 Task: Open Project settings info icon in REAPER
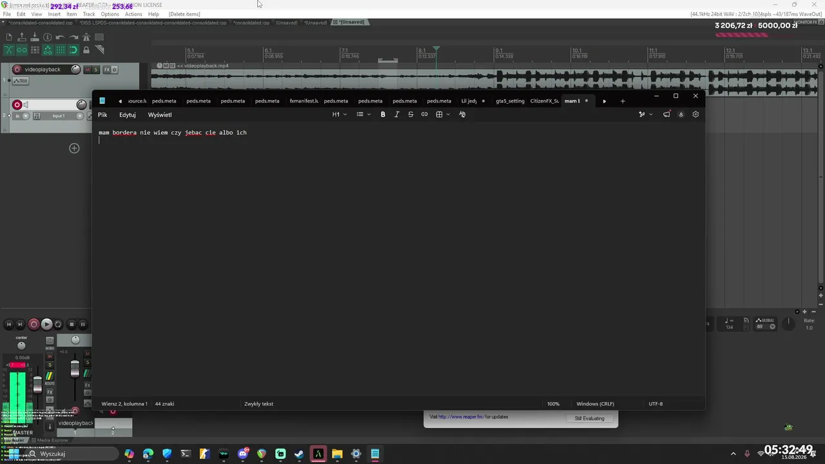tap(47, 37)
